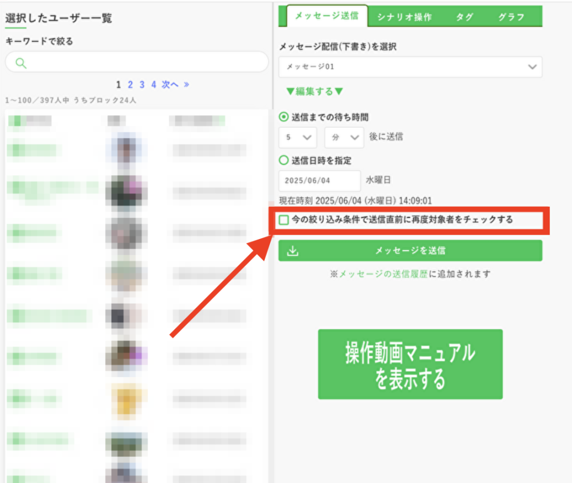Click the double-arrow last page icon
Viewport: 572px width, 483px height.
pos(187,85)
